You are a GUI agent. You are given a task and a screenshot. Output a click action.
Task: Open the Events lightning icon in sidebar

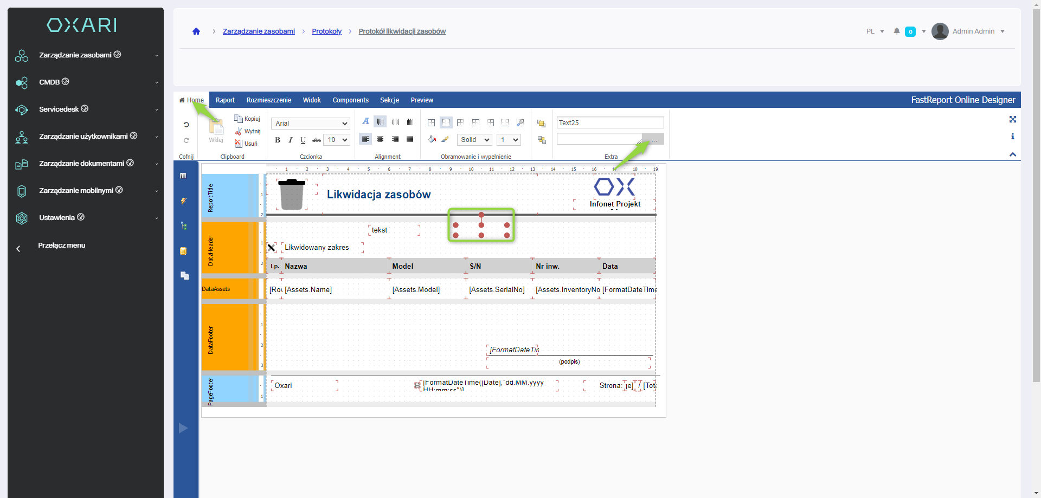coord(183,201)
